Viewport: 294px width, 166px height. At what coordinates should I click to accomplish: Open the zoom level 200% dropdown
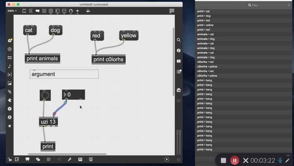[x=12, y=11]
